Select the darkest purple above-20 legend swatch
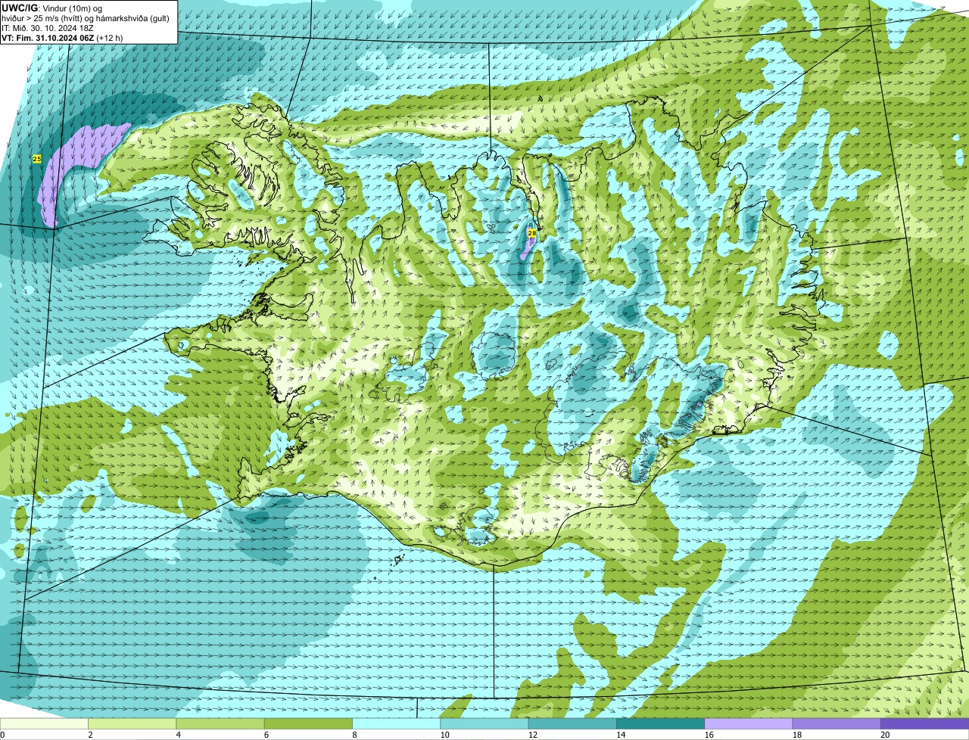 [925, 723]
